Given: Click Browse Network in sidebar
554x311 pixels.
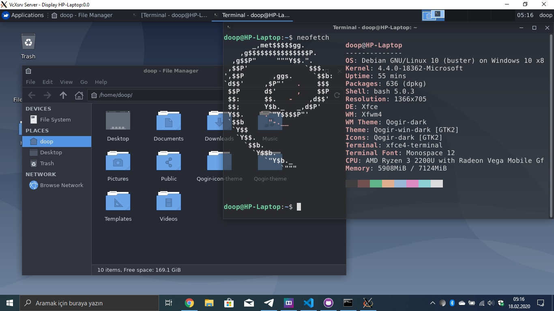Looking at the screenshot, I should click(x=57, y=185).
